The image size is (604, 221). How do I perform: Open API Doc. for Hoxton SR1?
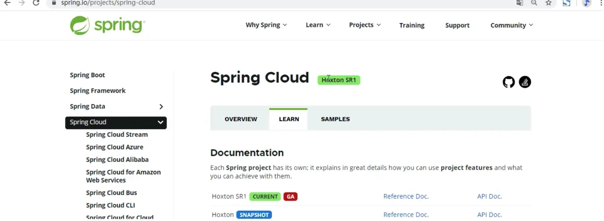489,197
